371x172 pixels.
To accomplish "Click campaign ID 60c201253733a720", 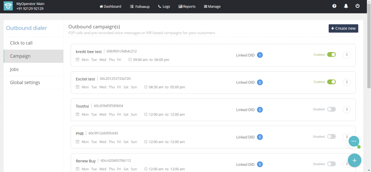I will [x=115, y=78].
